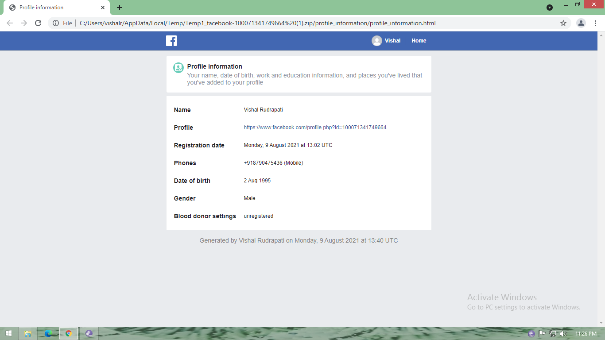Click the Vishal name label in header
The height and width of the screenshot is (340, 605).
pos(392,41)
